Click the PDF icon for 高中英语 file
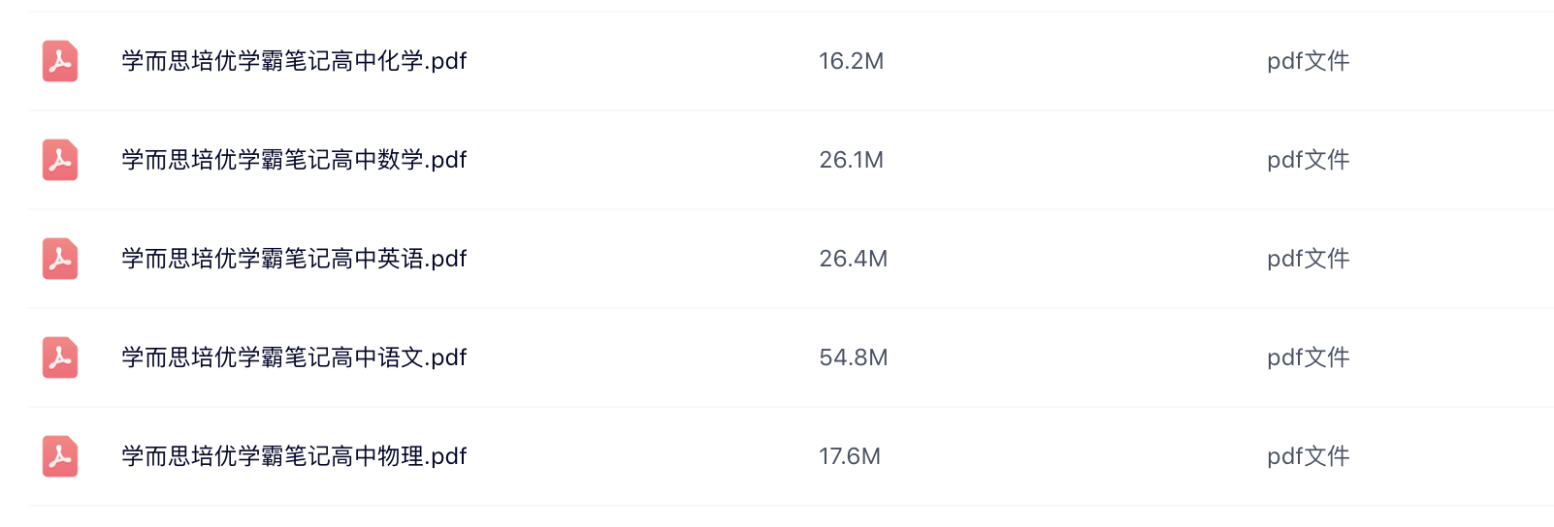Screen dimensions: 1554x527 (x=60, y=259)
